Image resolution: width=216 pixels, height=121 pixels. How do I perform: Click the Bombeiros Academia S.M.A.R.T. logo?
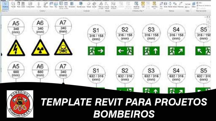click(x=20, y=104)
